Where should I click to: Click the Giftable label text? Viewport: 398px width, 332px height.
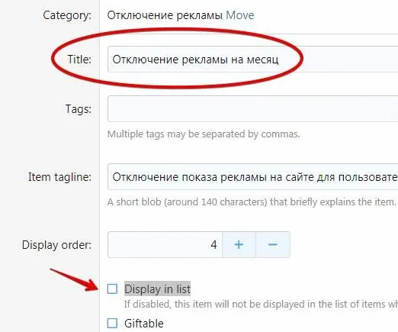pos(144,324)
